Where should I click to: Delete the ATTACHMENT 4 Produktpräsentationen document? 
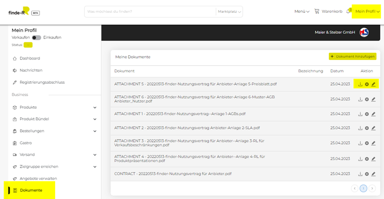click(366, 159)
